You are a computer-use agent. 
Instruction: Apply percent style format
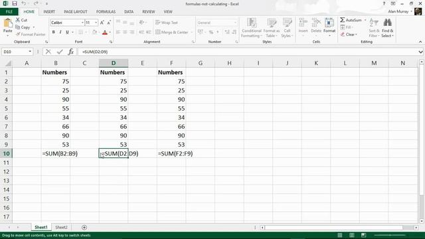[x=211, y=32]
